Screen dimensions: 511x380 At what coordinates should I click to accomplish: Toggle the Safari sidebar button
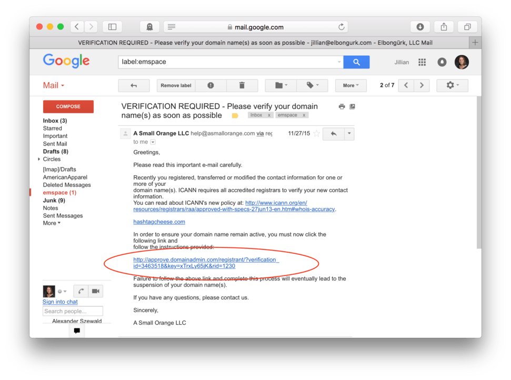(x=113, y=27)
